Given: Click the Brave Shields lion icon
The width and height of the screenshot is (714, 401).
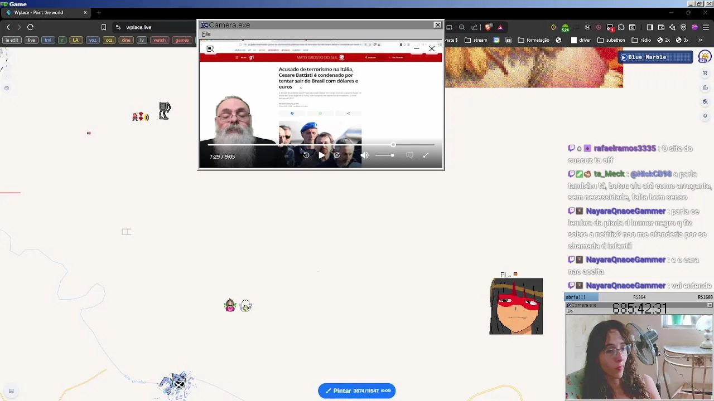Looking at the screenshot, I should (489, 27).
